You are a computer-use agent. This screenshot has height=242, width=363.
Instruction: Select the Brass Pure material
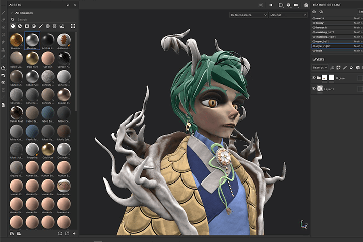click(32, 60)
